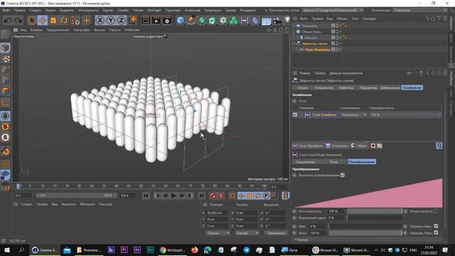Open the MoGraph menu
455x256 pixels.
(154, 10)
